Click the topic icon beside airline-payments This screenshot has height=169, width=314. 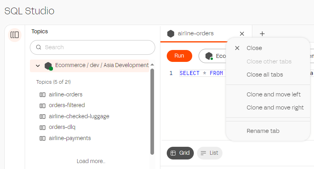pos(43,138)
